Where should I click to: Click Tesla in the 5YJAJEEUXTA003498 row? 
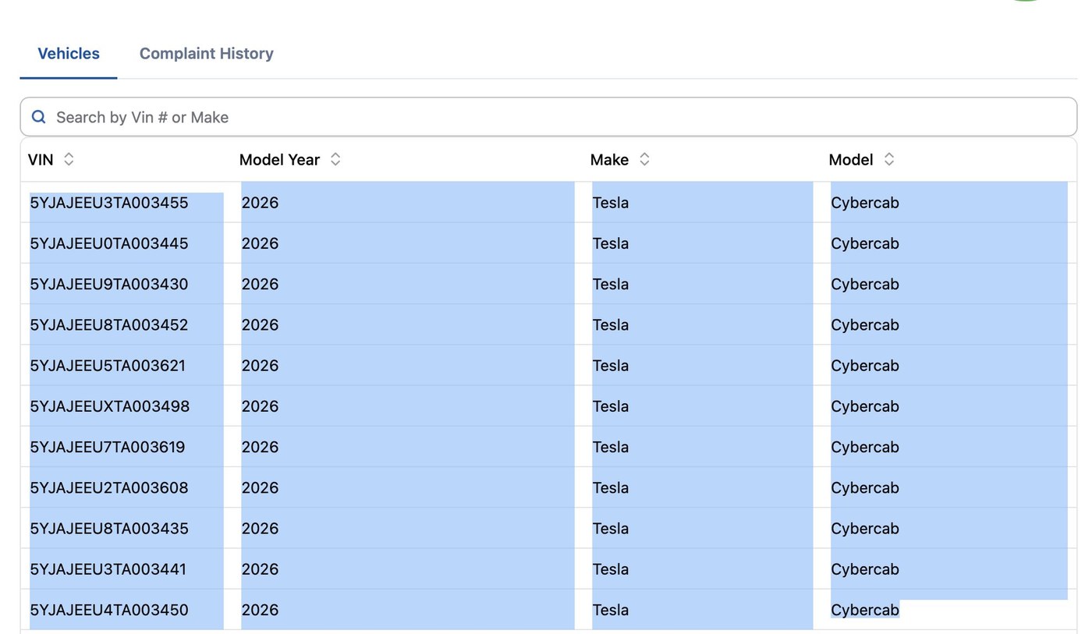(x=611, y=406)
